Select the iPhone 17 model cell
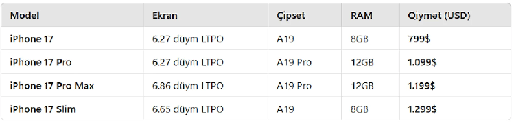 [32, 39]
